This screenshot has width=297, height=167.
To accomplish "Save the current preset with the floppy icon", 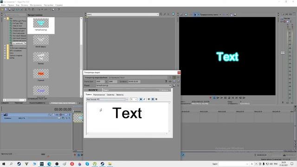I will 174,85.
